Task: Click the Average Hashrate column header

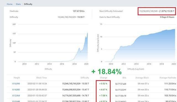Action: tap(168, 78)
